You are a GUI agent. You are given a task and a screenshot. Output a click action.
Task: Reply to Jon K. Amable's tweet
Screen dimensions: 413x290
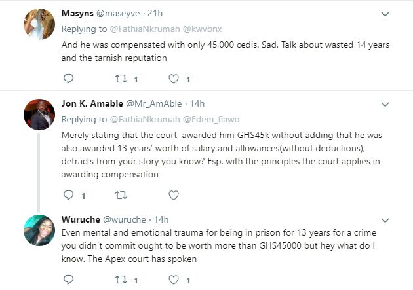coord(69,194)
